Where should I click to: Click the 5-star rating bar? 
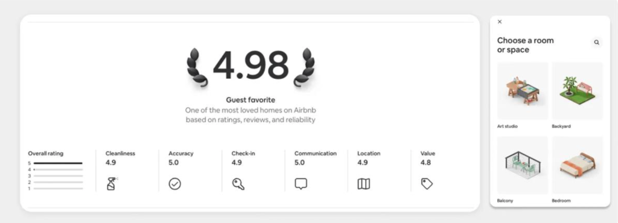coord(58,163)
